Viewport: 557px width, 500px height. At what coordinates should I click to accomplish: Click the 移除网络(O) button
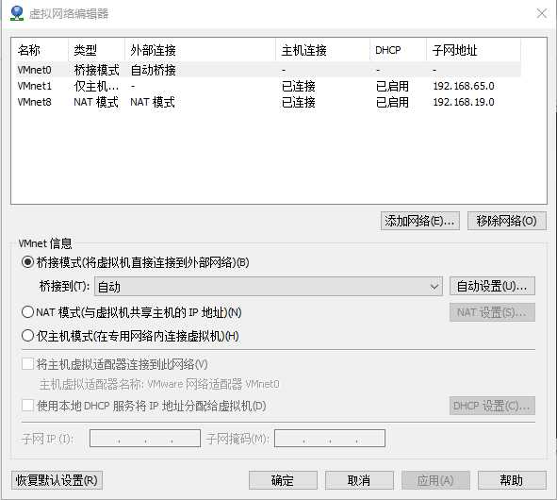click(x=506, y=221)
